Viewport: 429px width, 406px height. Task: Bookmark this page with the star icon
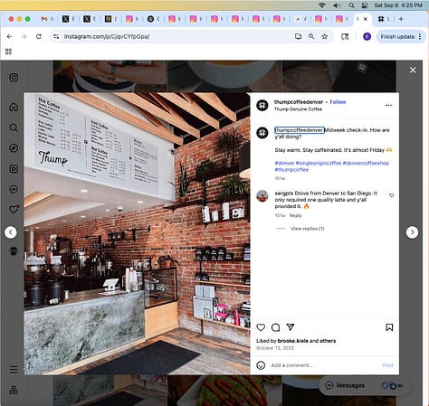[325, 36]
